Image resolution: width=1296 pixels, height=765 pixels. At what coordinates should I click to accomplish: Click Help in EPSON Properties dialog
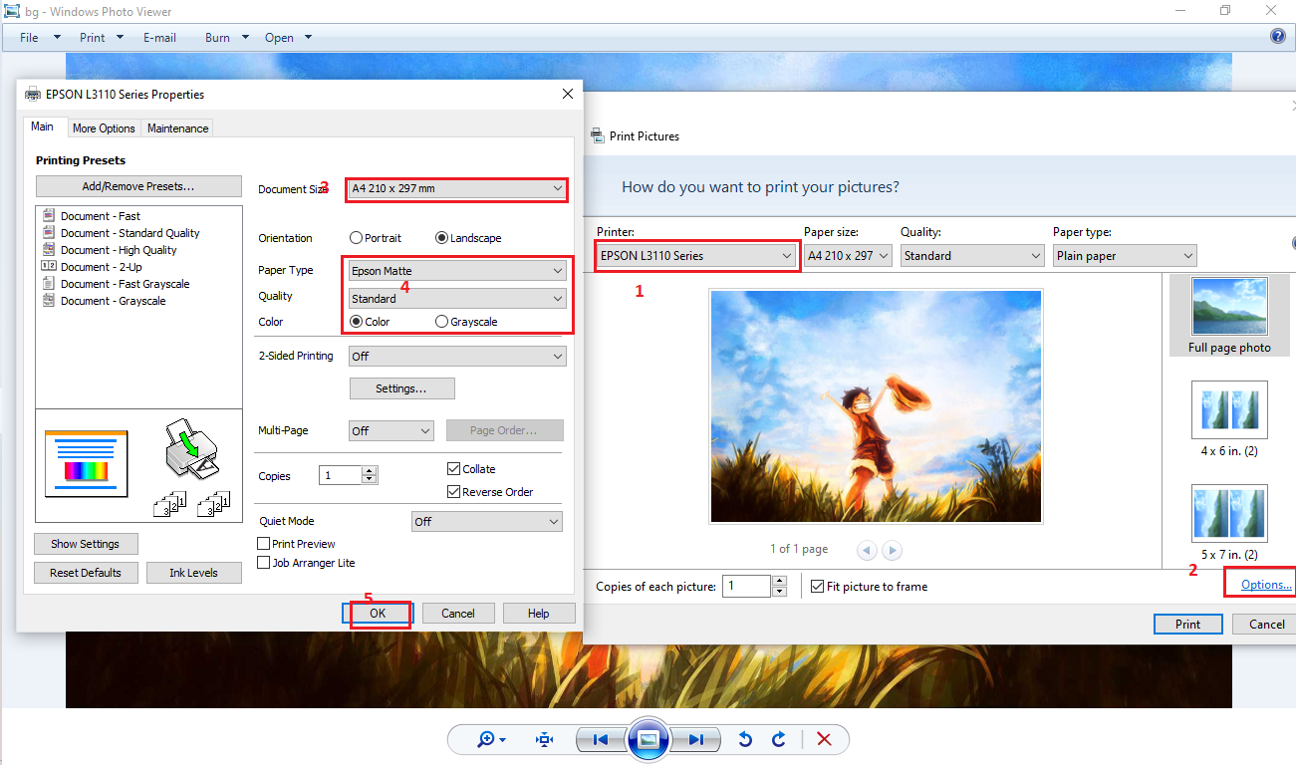pos(539,614)
